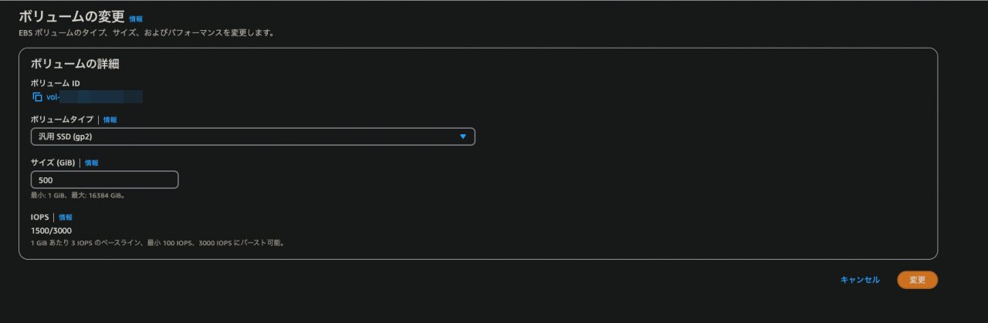This screenshot has width=988, height=323.
Task: Focus the size field containing 500
Action: tap(104, 180)
